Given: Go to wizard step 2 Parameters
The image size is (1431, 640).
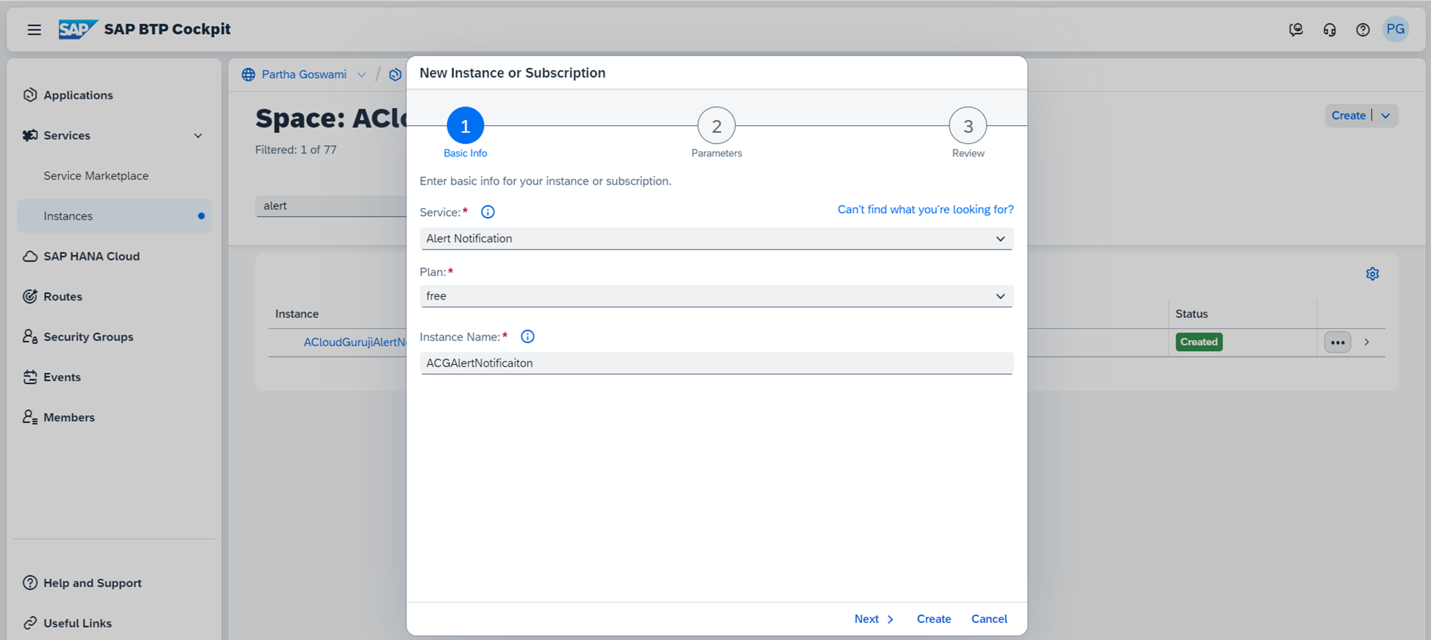Looking at the screenshot, I should 716,127.
